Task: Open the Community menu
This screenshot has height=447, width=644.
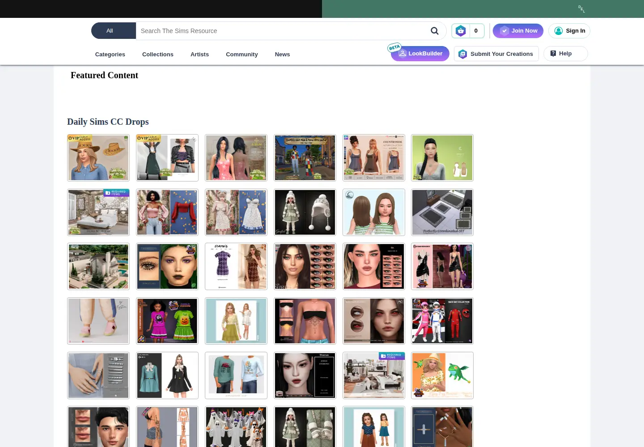Action: point(242,55)
